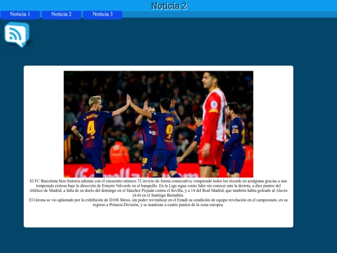Click the Noticia 2 page heading

(168, 6)
